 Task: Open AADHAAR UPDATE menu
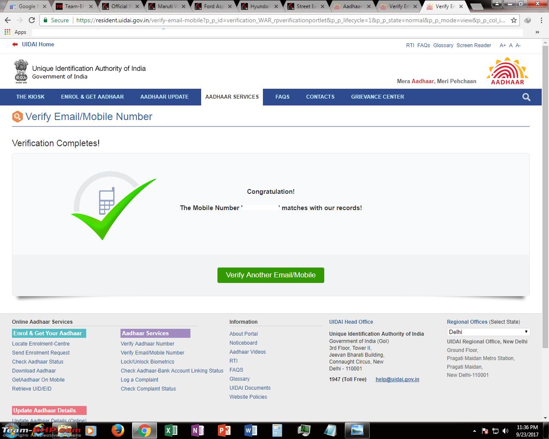click(164, 97)
